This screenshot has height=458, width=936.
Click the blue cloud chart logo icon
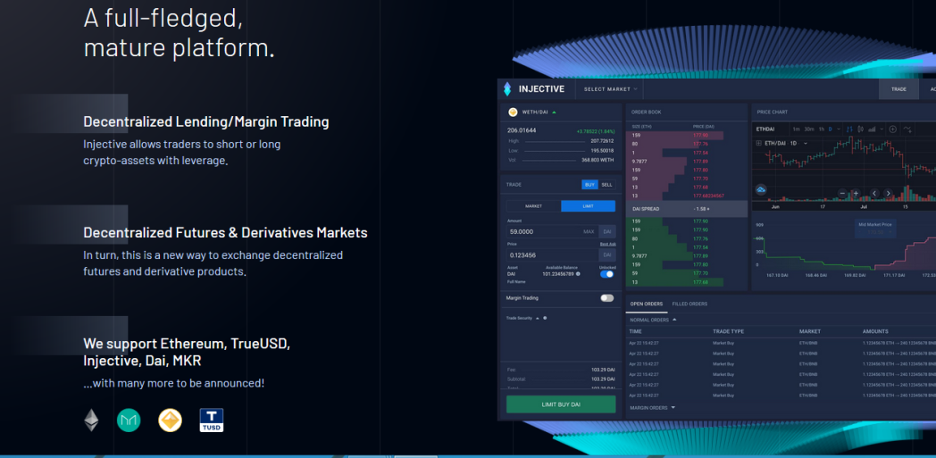761,189
